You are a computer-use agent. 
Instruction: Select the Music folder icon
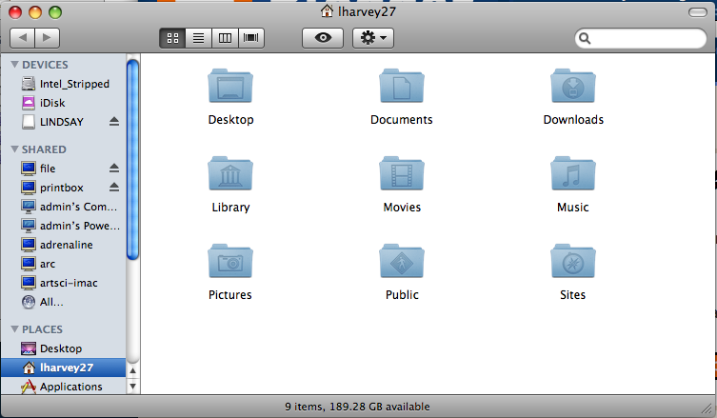click(x=573, y=174)
